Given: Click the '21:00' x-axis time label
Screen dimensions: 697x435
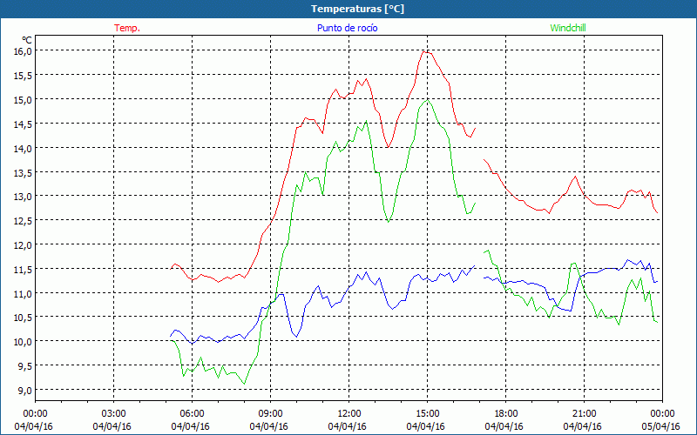Looking at the screenshot, I should coord(584,414).
